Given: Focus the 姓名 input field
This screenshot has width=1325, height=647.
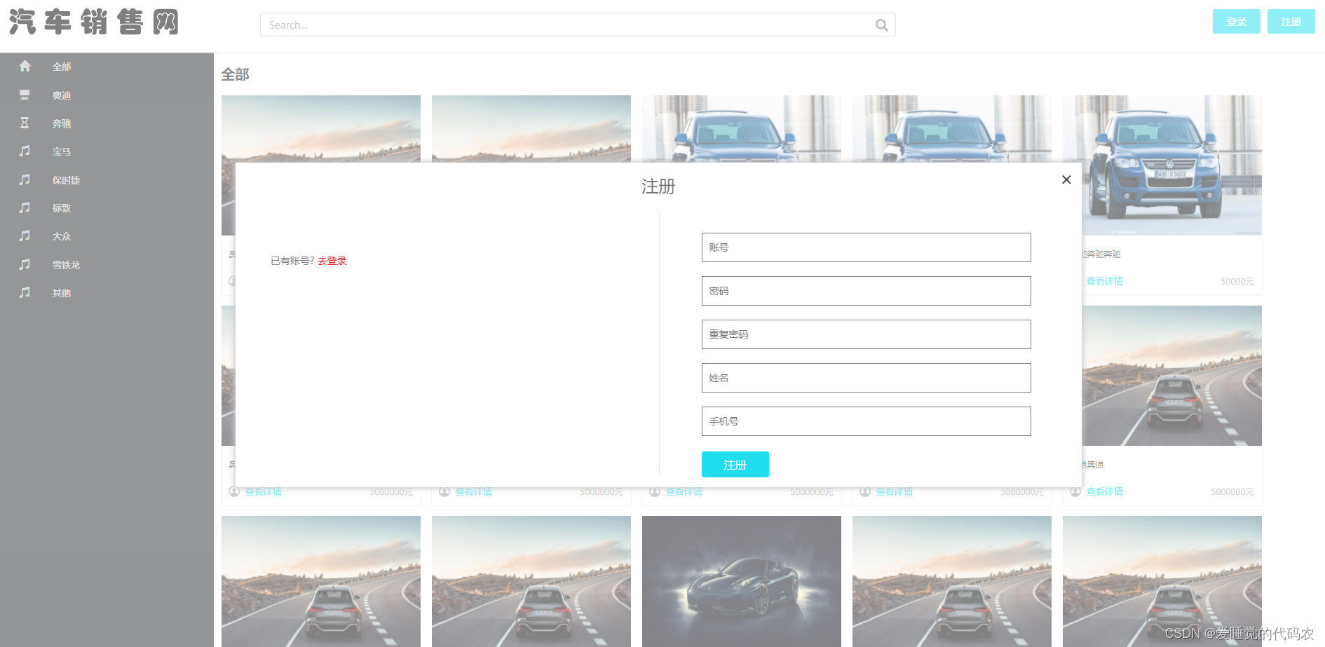Looking at the screenshot, I should click(x=866, y=378).
